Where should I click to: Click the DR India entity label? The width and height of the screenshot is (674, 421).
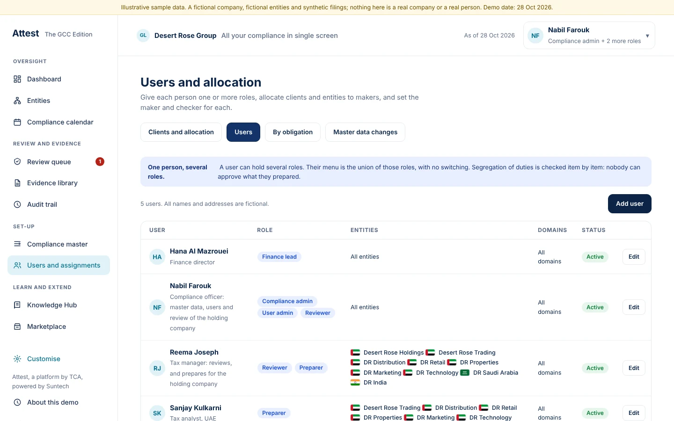[375, 383]
